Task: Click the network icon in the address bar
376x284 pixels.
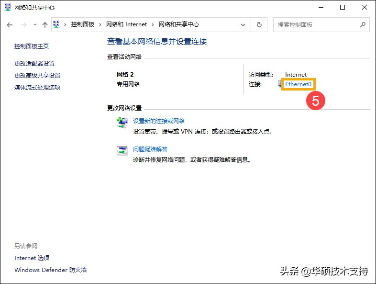Action: click(x=56, y=24)
